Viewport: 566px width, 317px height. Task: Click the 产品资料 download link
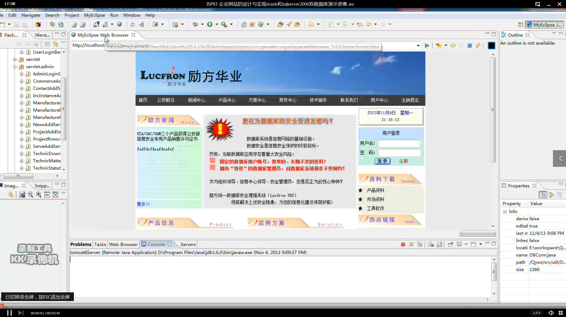[375, 190]
